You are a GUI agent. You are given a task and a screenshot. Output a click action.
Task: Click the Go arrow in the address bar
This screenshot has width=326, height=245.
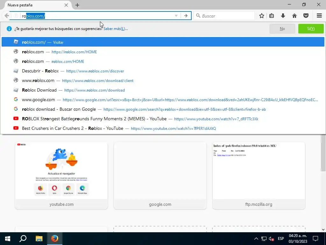click(x=186, y=16)
